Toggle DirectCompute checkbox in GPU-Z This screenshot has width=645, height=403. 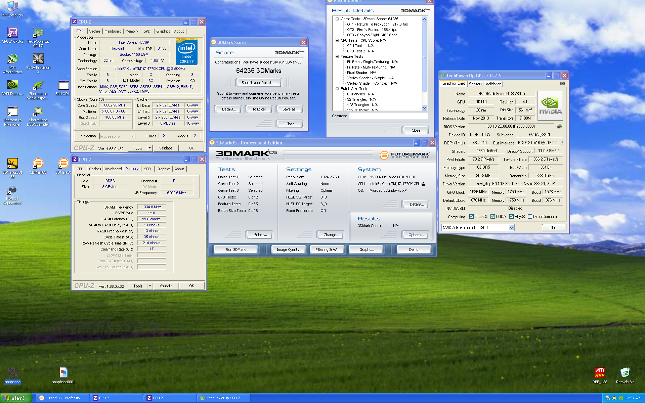(x=530, y=217)
